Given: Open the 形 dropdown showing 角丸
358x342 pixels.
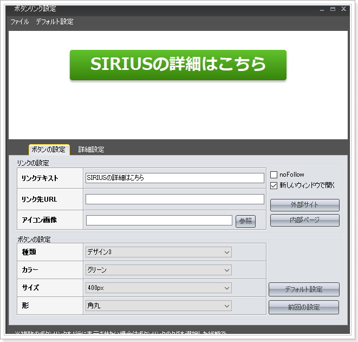Looking at the screenshot, I should (x=159, y=306).
